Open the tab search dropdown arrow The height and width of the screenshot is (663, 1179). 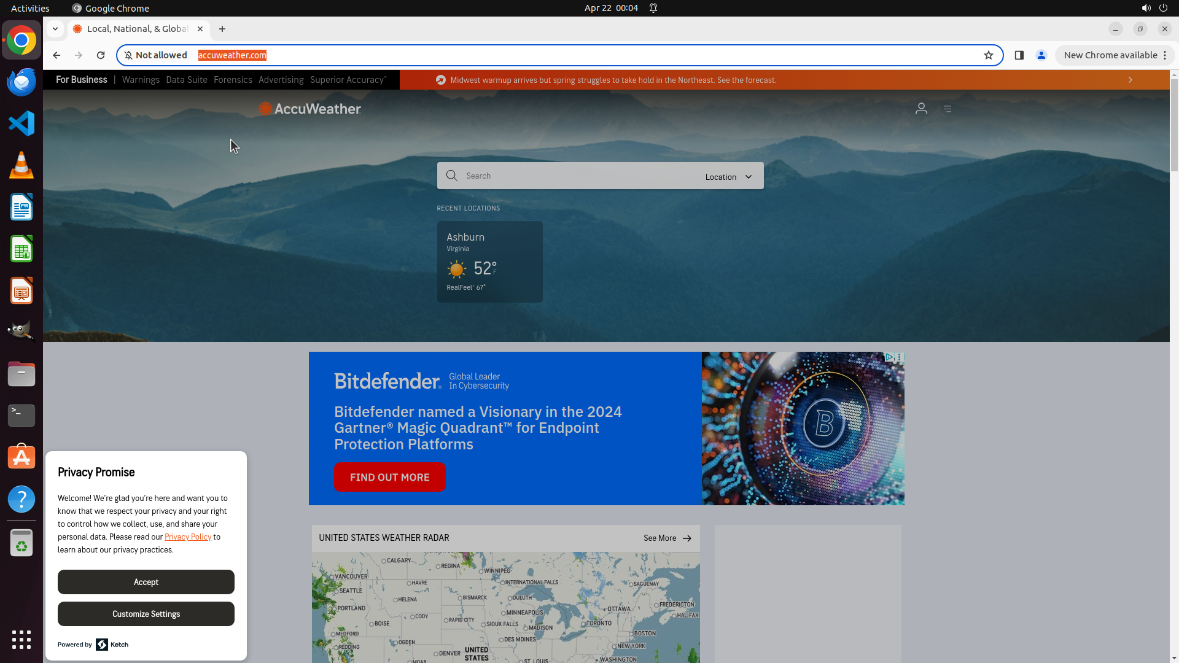(x=55, y=29)
